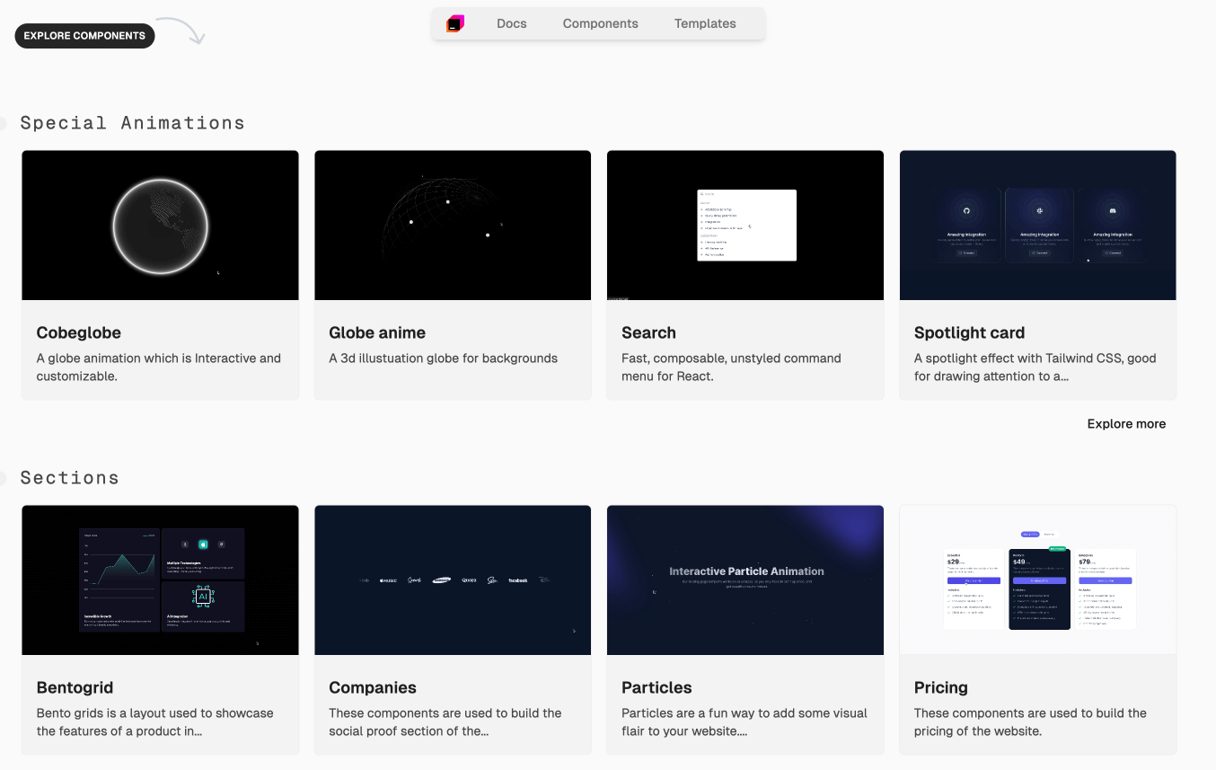1216x770 pixels.
Task: Click the Cobeglobe card title
Action: (x=79, y=332)
